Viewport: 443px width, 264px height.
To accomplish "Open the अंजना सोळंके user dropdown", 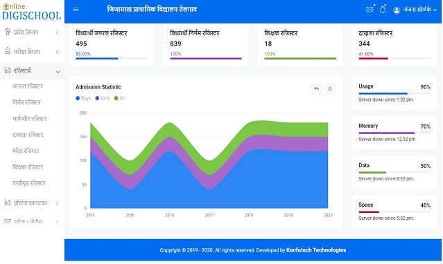I will (415, 10).
